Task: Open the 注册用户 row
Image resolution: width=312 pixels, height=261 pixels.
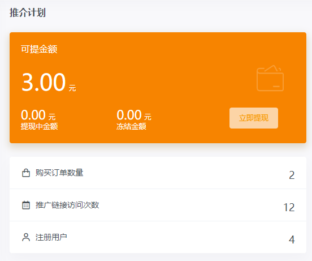Action: click(x=158, y=237)
